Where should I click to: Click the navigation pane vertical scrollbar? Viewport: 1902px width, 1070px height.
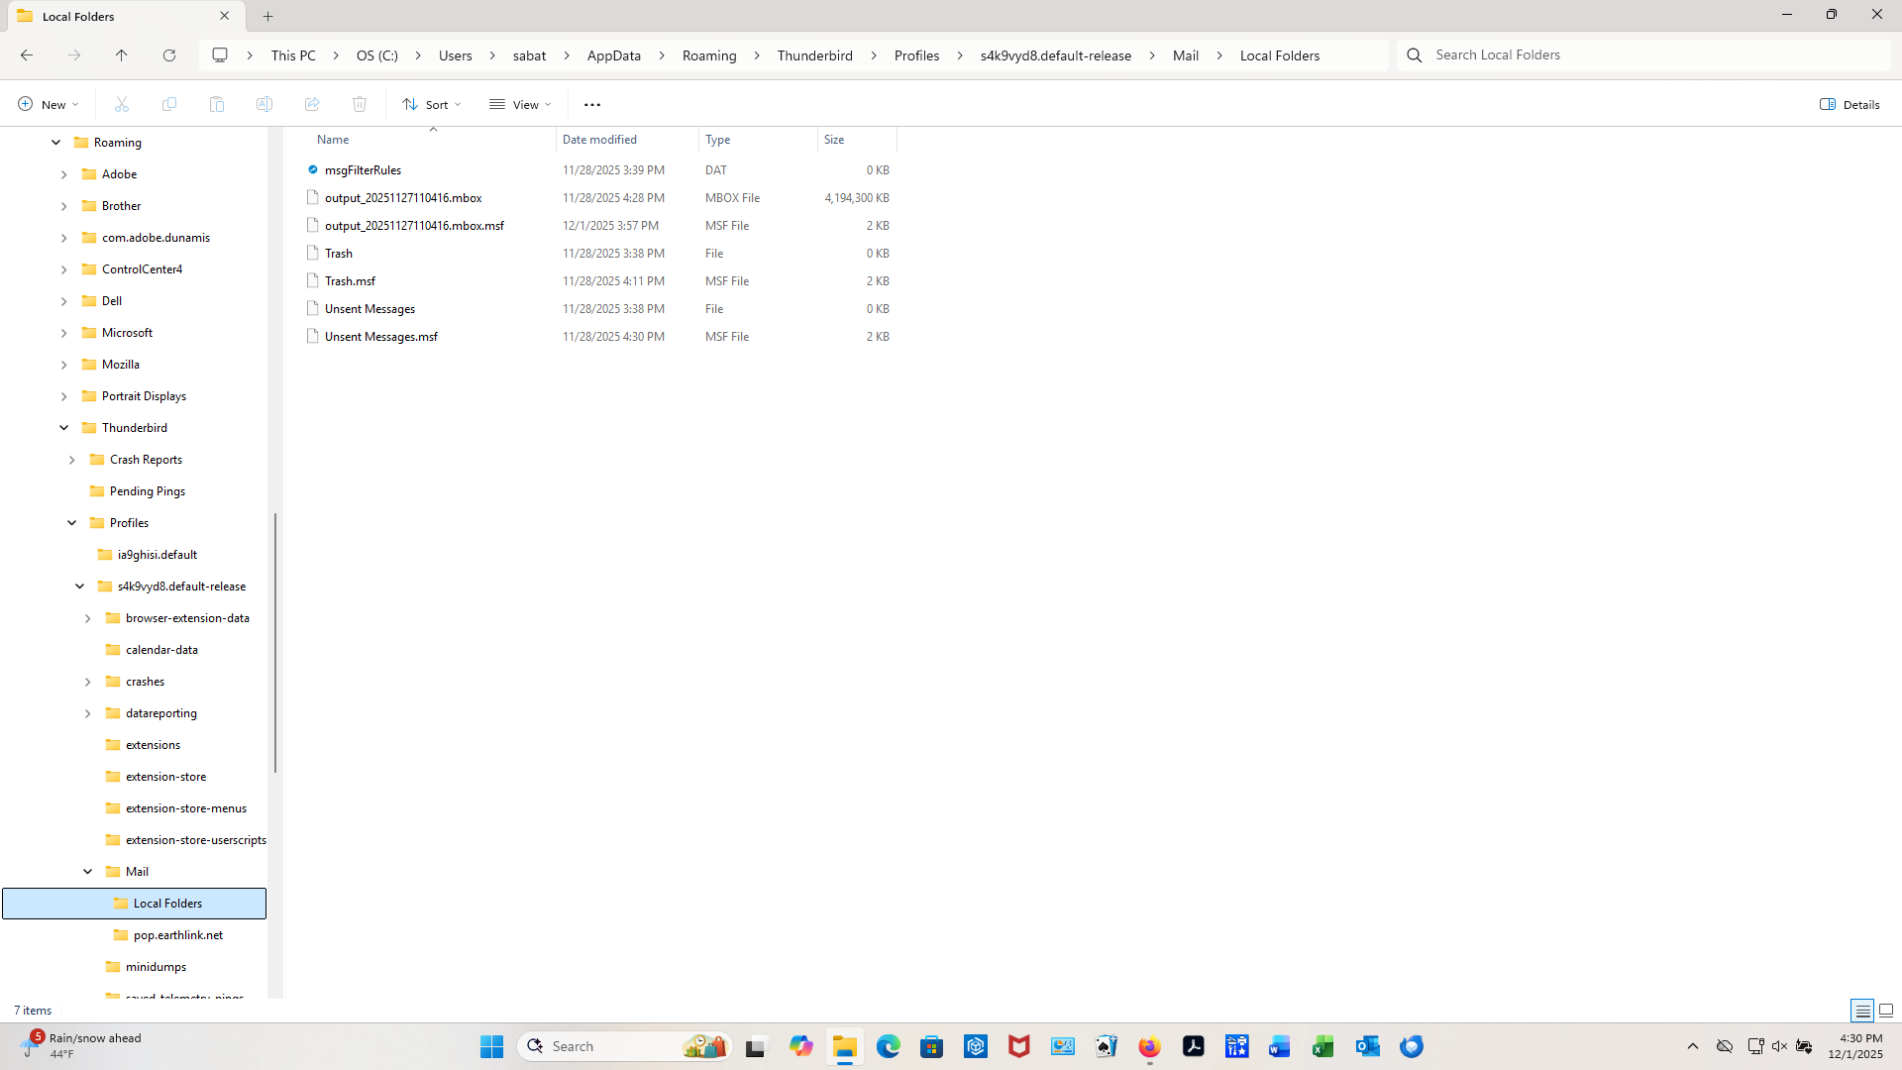275,642
